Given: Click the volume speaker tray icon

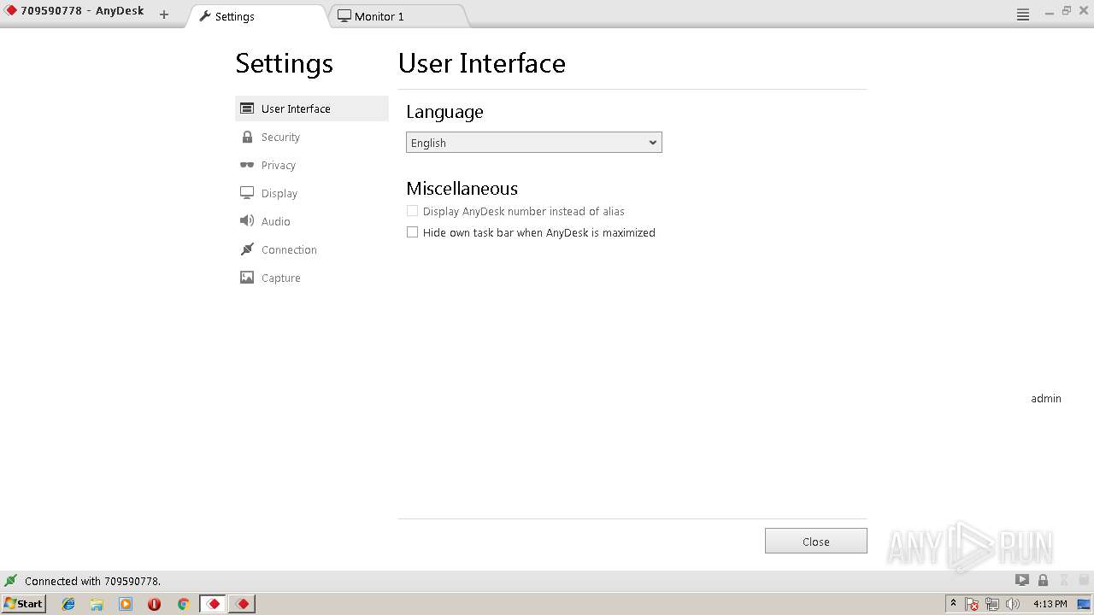Looking at the screenshot, I should coord(1013,604).
